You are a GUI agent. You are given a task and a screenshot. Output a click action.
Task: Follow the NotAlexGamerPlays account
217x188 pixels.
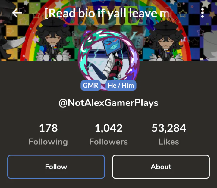(x=56, y=167)
